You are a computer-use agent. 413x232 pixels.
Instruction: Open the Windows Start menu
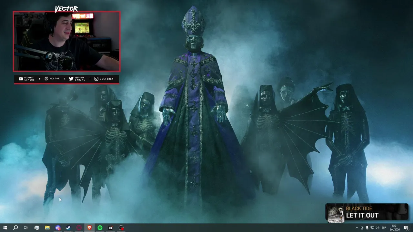tap(5, 228)
